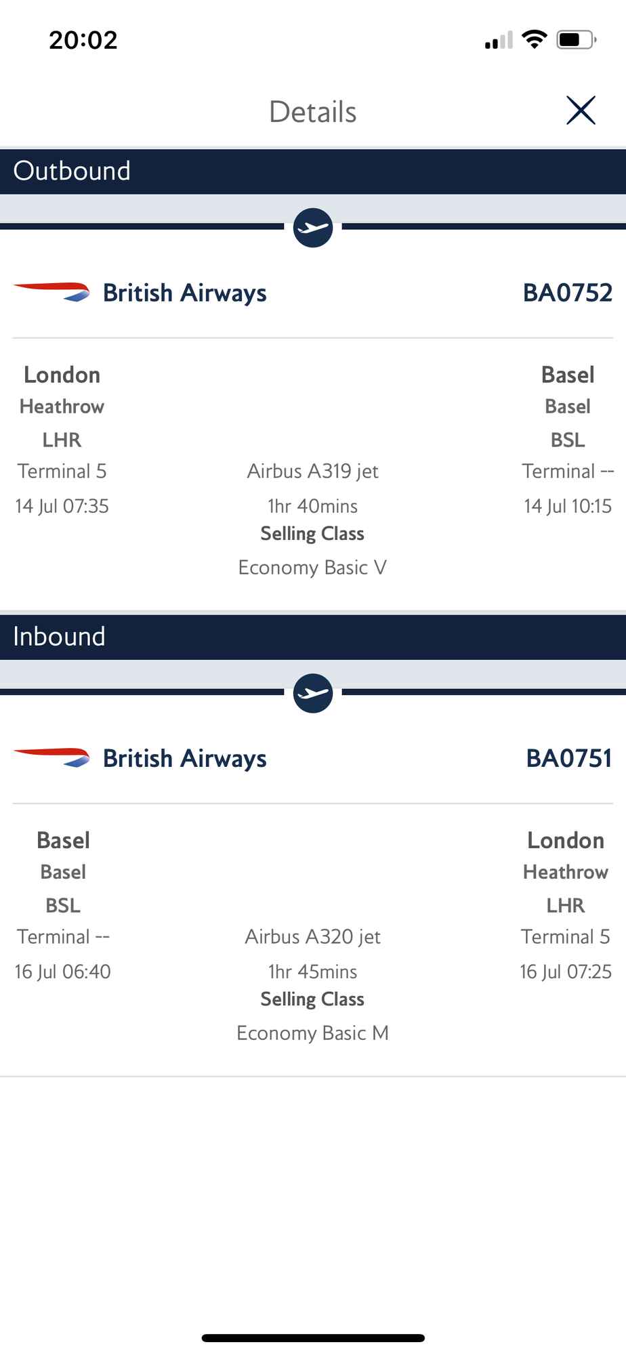The width and height of the screenshot is (626, 1355).
Task: Tap Economy Basic M selling class
Action: point(312,1033)
